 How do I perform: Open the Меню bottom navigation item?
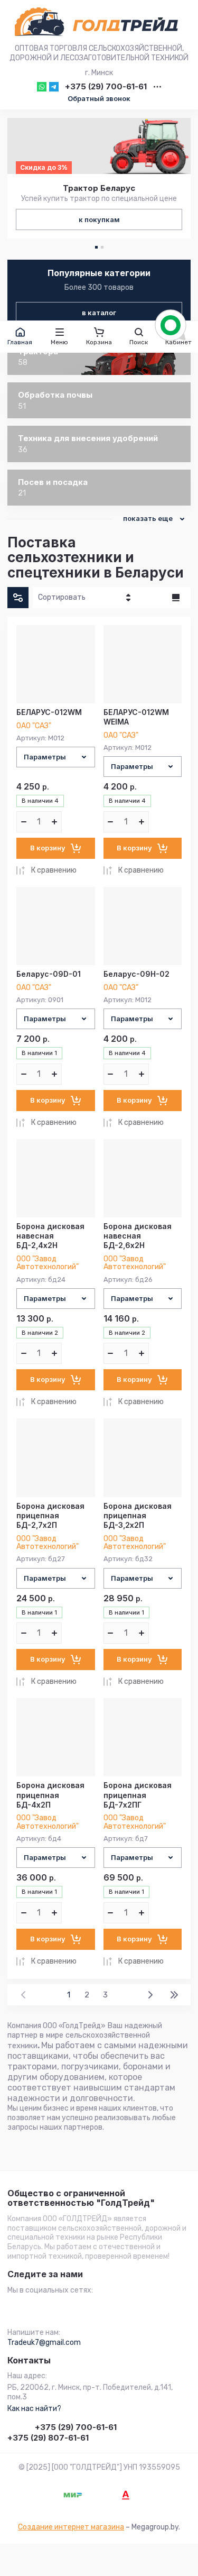click(x=59, y=335)
